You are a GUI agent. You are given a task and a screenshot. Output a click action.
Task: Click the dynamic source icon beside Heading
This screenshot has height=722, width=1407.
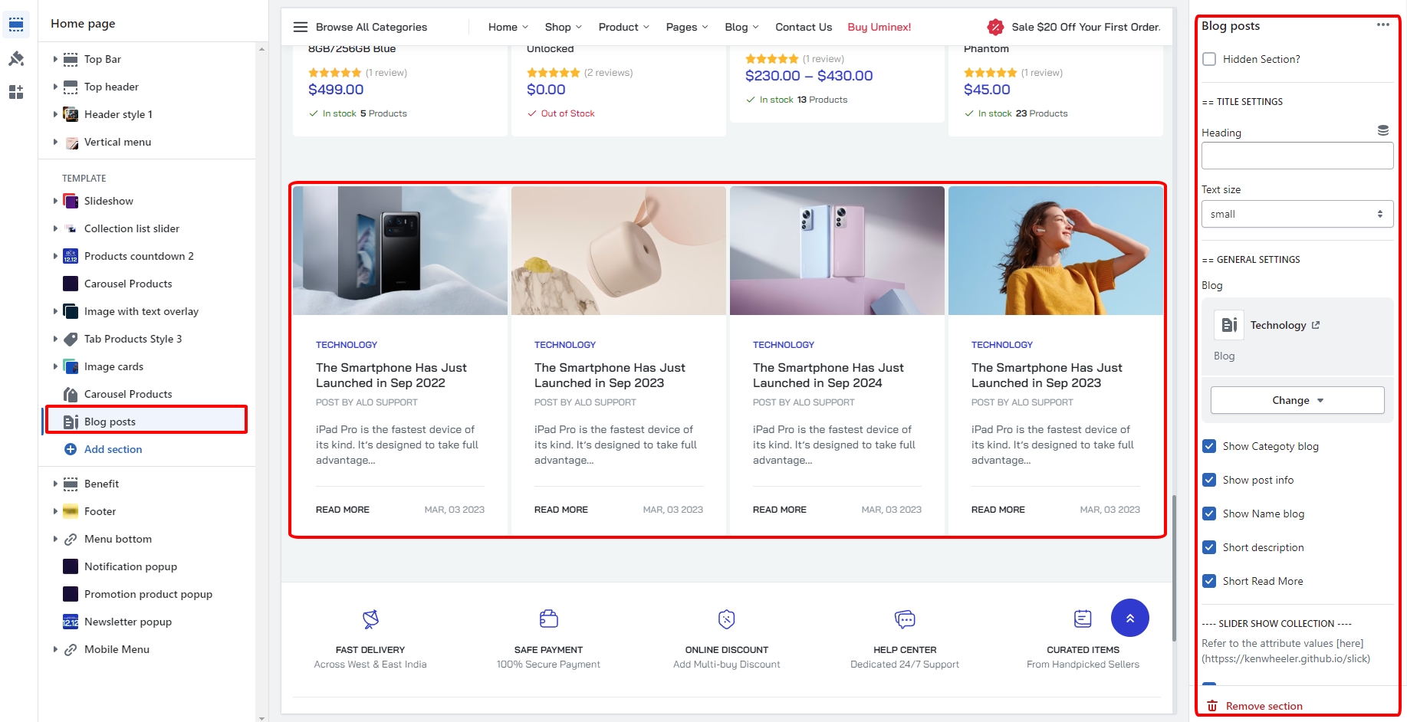tap(1382, 130)
